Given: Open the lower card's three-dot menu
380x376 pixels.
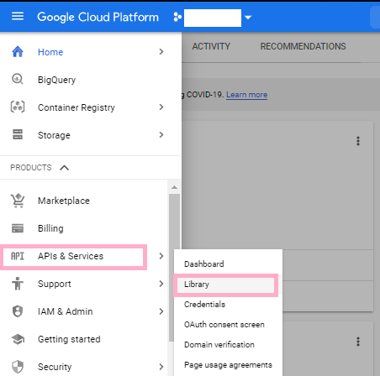Looking at the screenshot, I should [358, 342].
